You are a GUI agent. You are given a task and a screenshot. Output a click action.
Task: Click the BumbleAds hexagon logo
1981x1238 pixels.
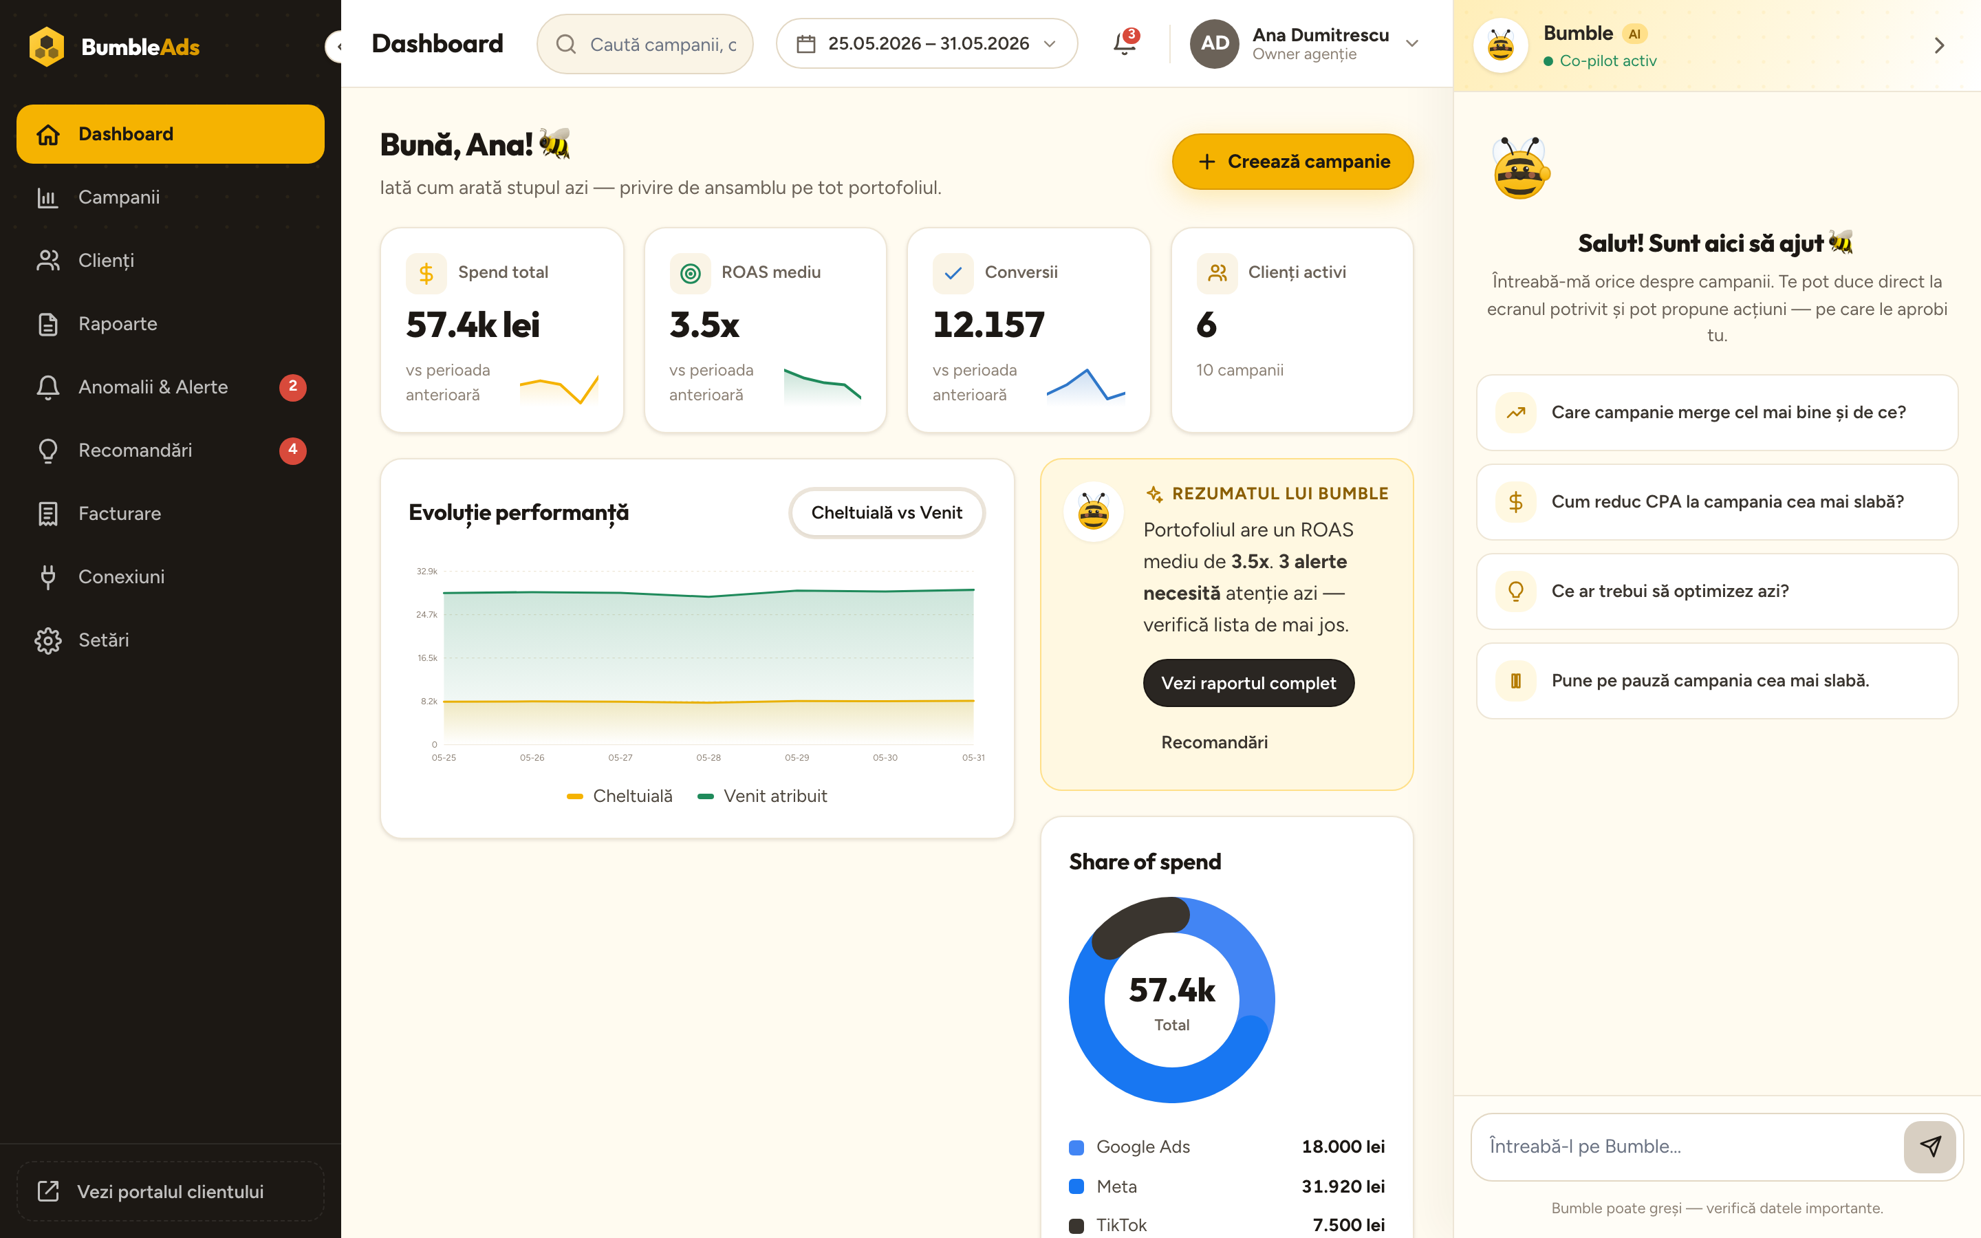(47, 46)
